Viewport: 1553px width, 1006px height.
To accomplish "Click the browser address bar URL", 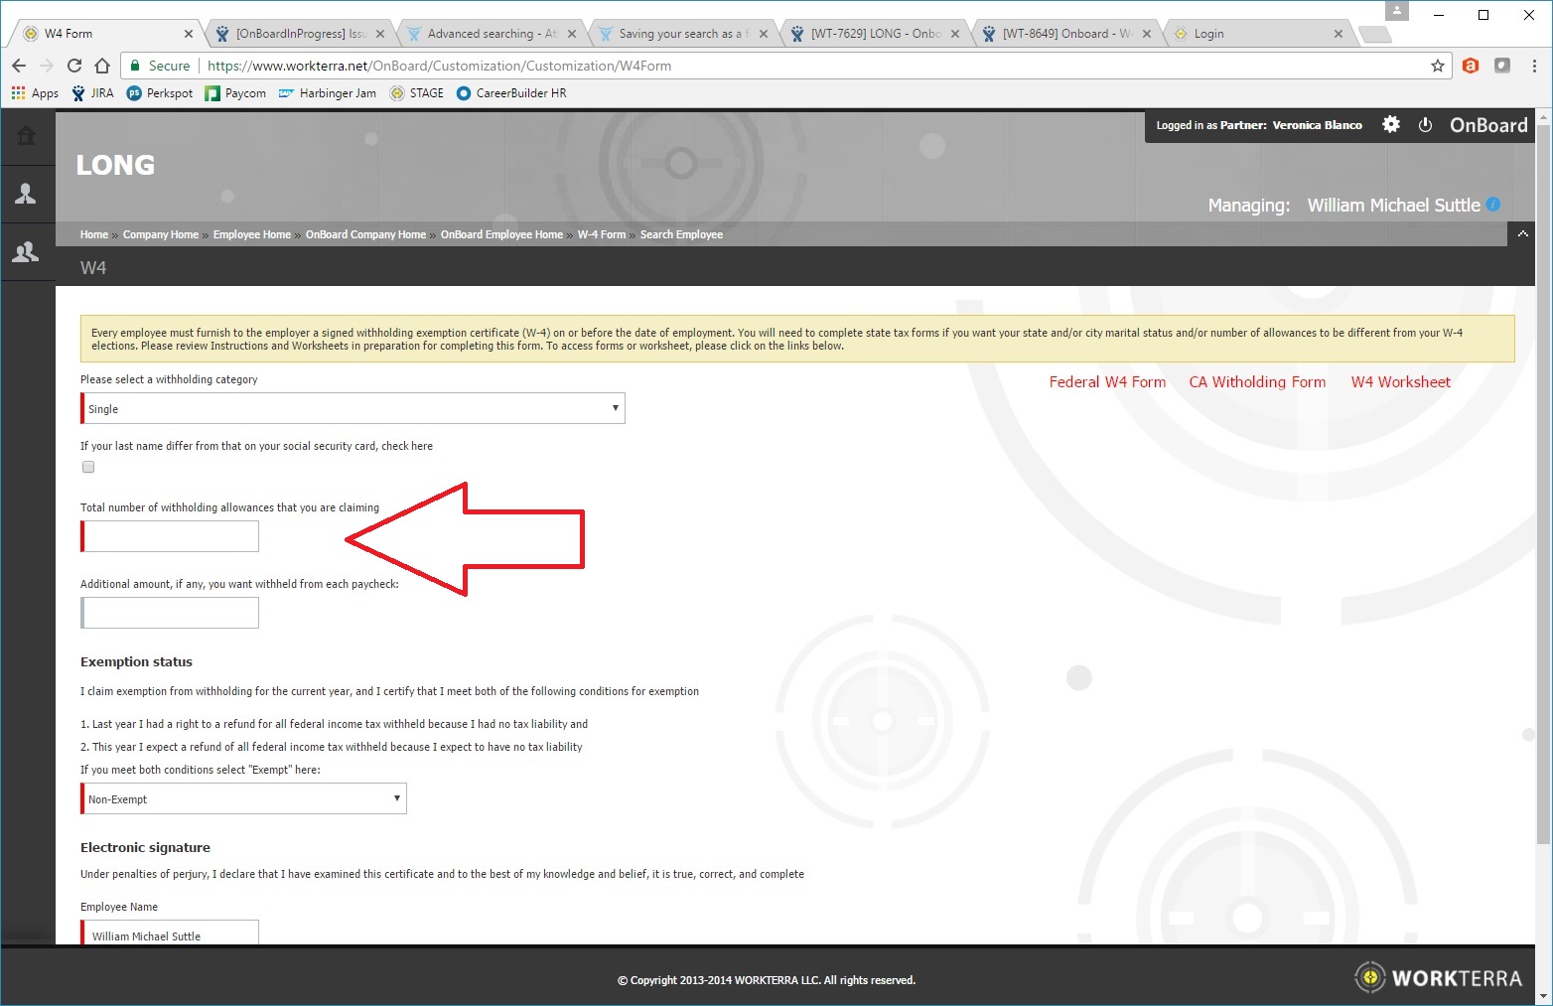I will [x=439, y=66].
